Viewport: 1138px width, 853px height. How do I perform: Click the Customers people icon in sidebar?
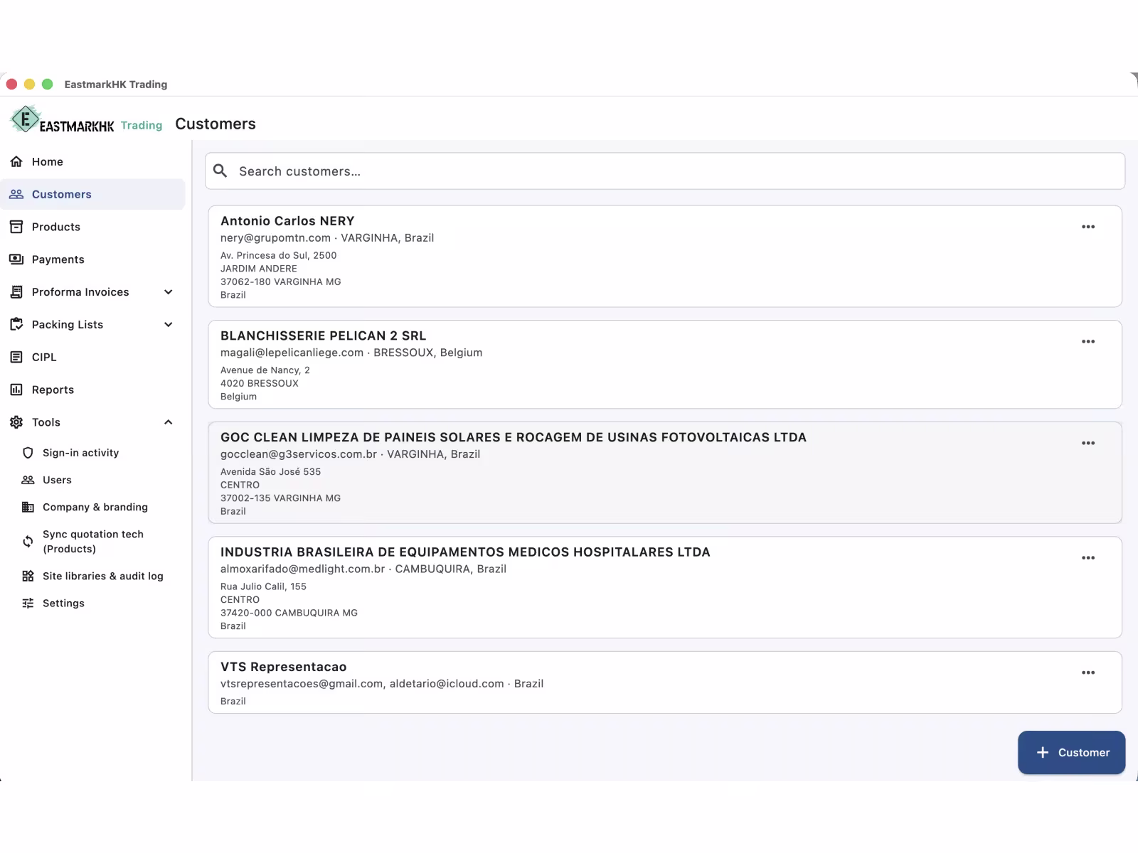[x=16, y=194]
